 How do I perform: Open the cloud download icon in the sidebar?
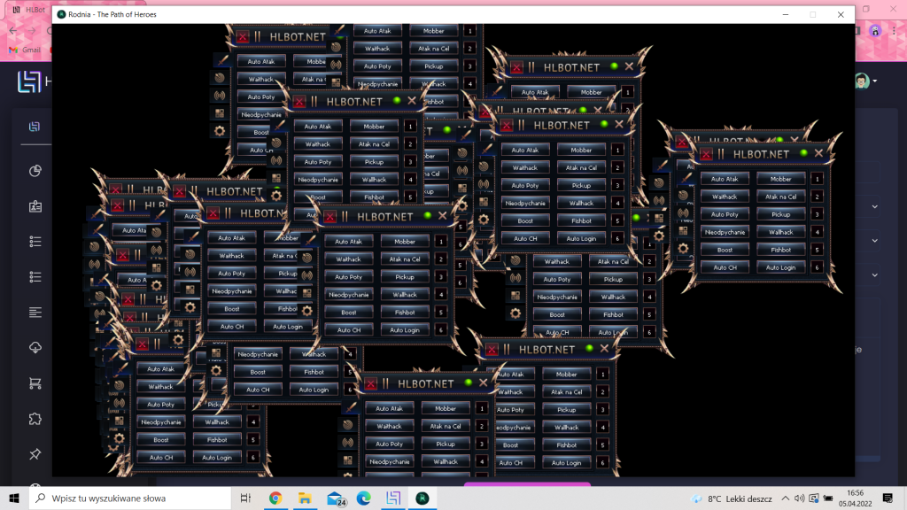click(35, 347)
